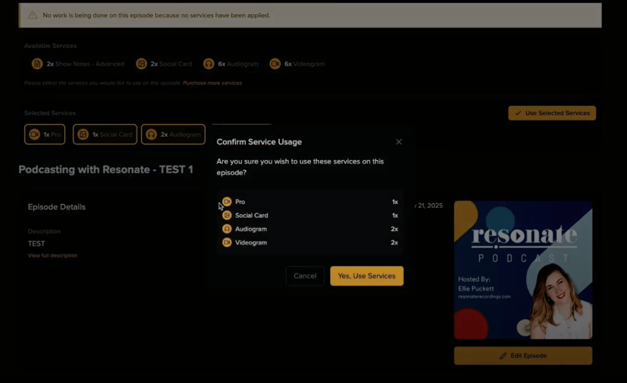Click the pencil icon on Edit Episode
Viewport: 627px width, 383px height.
point(503,355)
